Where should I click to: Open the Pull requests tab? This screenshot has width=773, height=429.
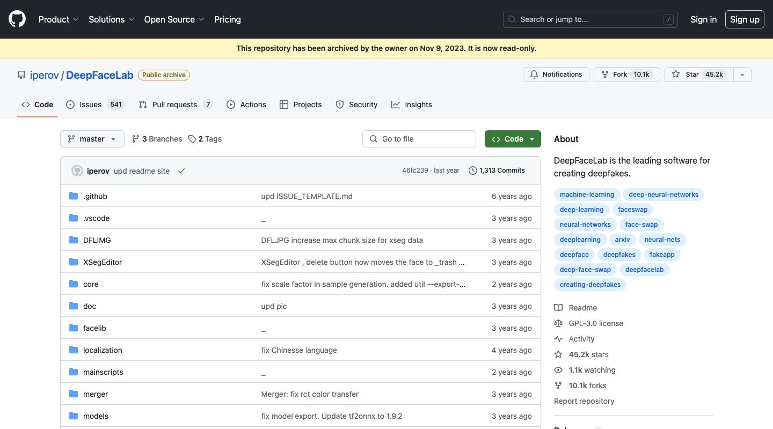click(x=174, y=105)
